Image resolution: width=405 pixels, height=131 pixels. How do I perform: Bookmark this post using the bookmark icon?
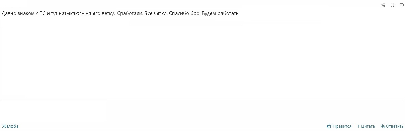coord(392,5)
